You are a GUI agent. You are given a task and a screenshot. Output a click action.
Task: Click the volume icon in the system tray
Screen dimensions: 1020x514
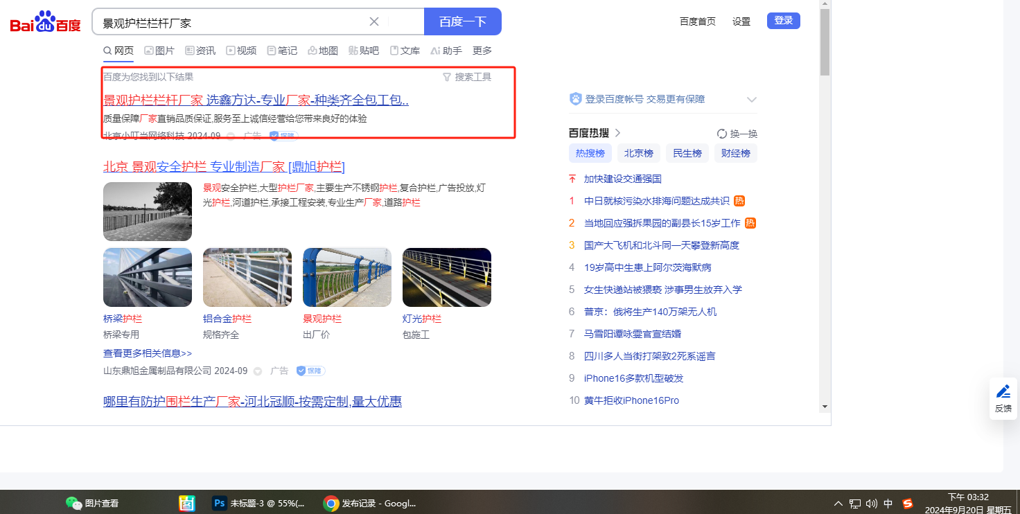872,504
